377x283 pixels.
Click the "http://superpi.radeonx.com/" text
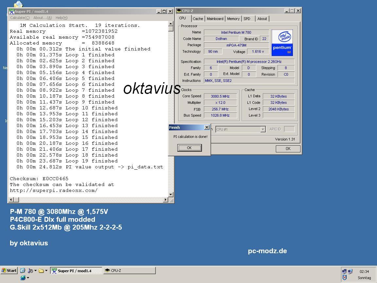pos(54,190)
